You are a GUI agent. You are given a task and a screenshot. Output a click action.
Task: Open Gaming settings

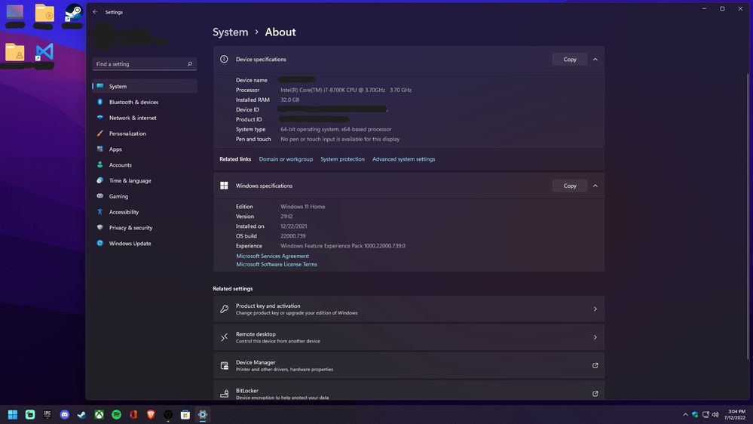pos(145,196)
